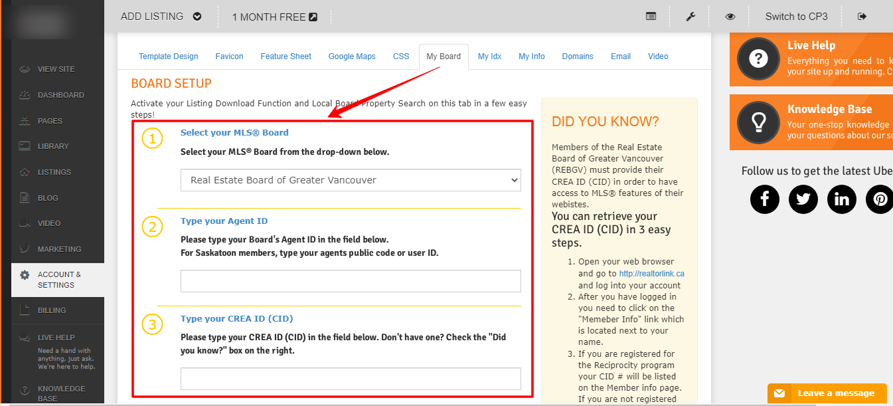Focus the CREA ID text field
893x406 pixels.
pos(351,379)
